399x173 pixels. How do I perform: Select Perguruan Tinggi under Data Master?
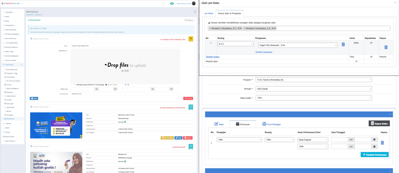12,73
